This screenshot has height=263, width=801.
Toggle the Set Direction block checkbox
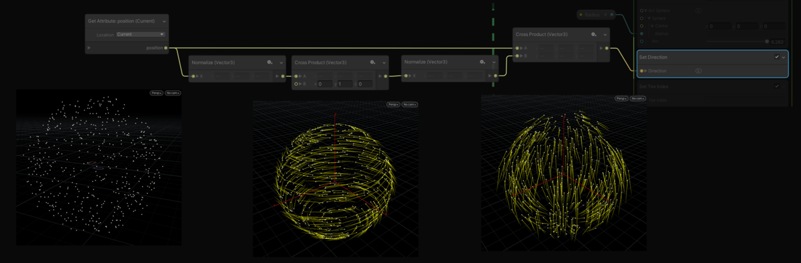[x=777, y=57]
